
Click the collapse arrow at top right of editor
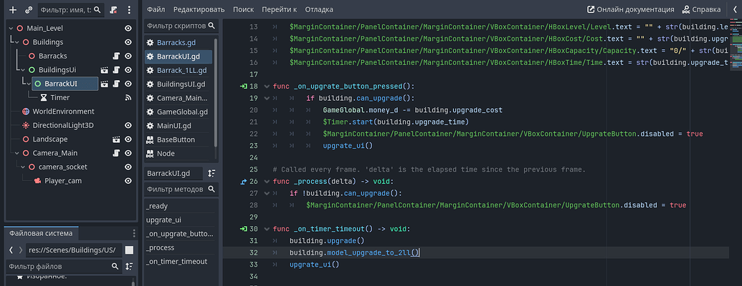[x=735, y=9]
